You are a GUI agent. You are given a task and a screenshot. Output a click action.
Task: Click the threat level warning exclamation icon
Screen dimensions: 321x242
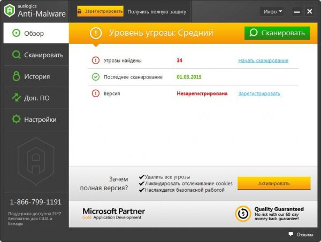click(96, 33)
